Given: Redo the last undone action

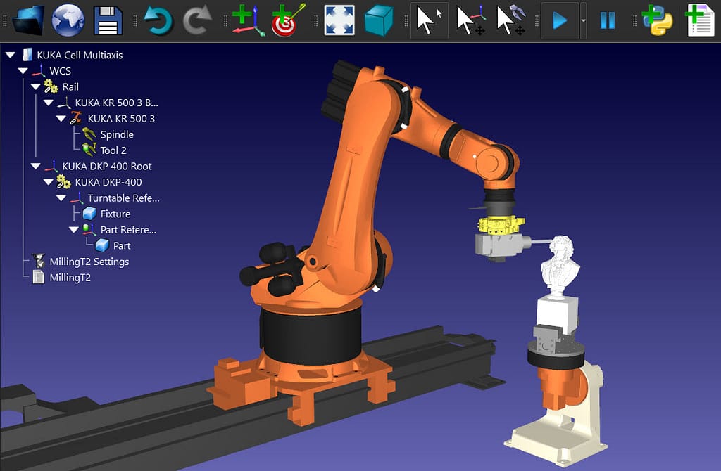Looking at the screenshot, I should pyautogui.click(x=198, y=19).
